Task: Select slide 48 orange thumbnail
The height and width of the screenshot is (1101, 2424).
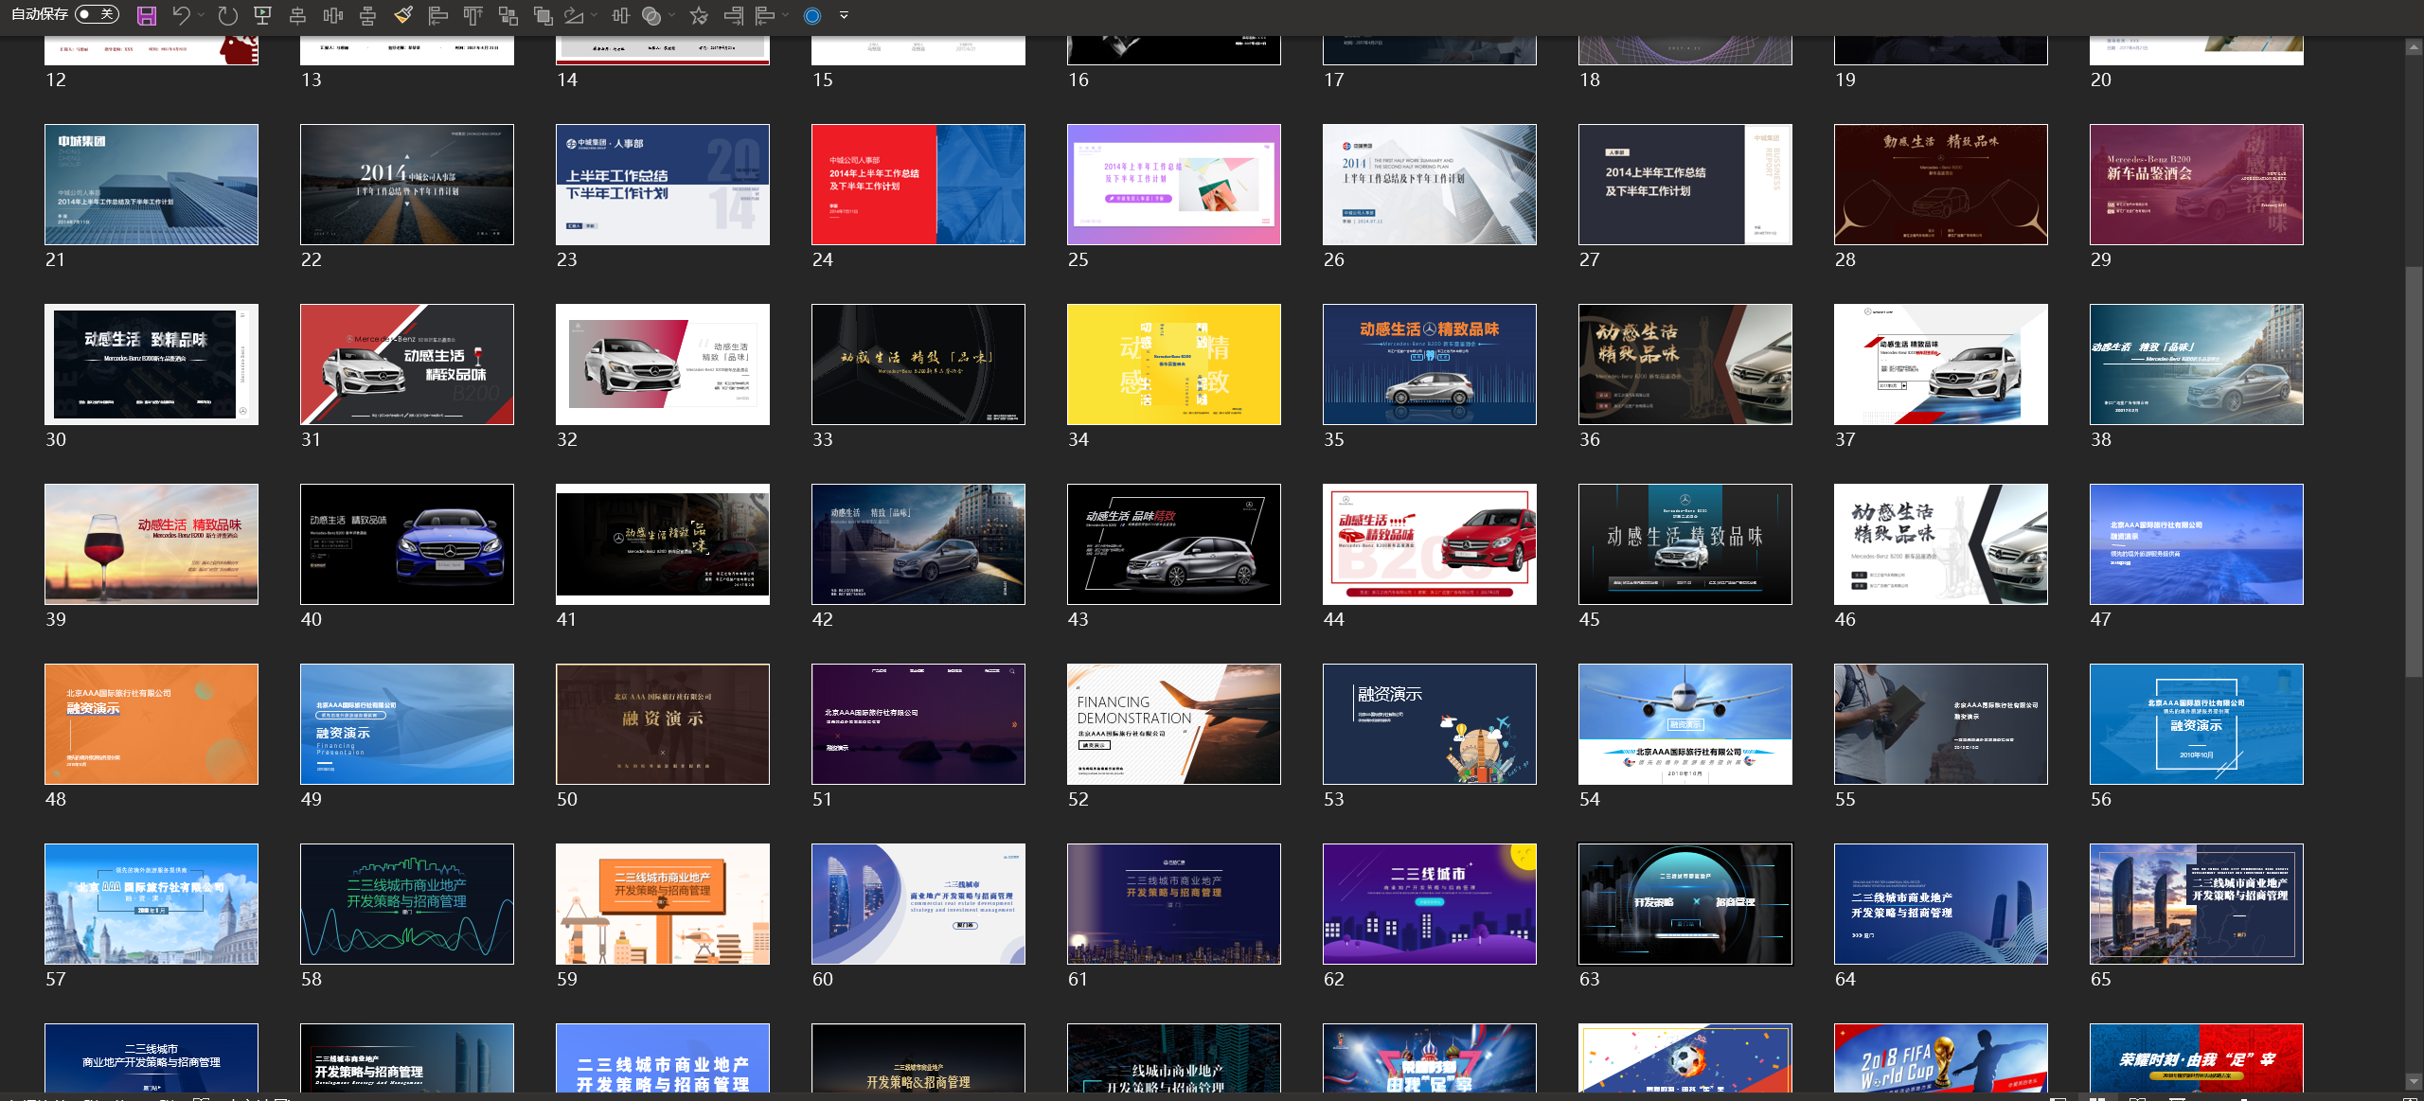Action: point(151,724)
